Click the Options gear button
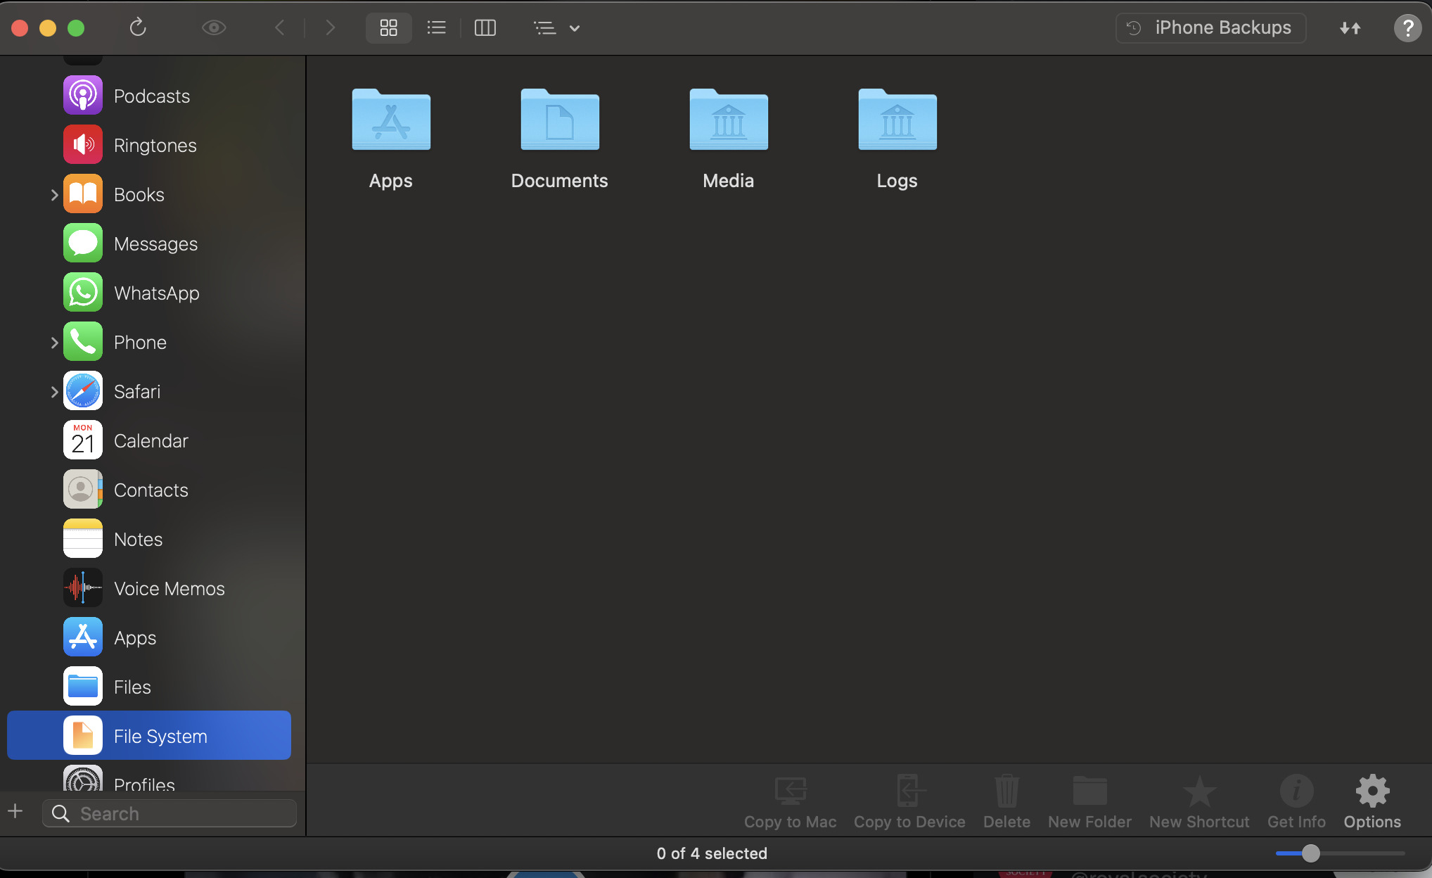 tap(1372, 801)
